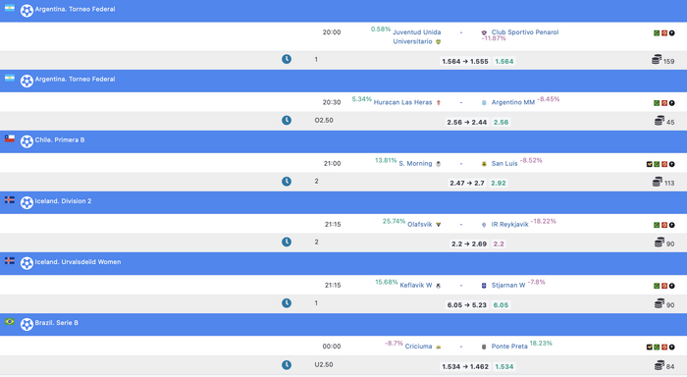This screenshot has width=687, height=377.
Task: Open Criciuma team link
Action: [418, 346]
